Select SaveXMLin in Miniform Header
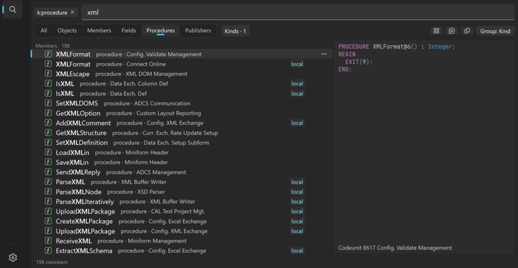The image size is (518, 268). tap(183, 163)
